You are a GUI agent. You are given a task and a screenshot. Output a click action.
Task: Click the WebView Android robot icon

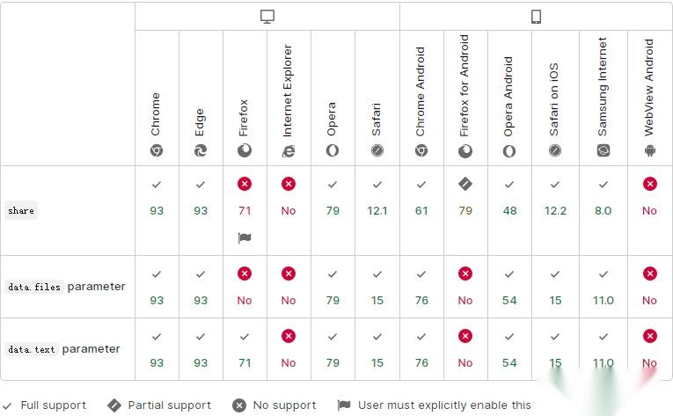(x=650, y=150)
